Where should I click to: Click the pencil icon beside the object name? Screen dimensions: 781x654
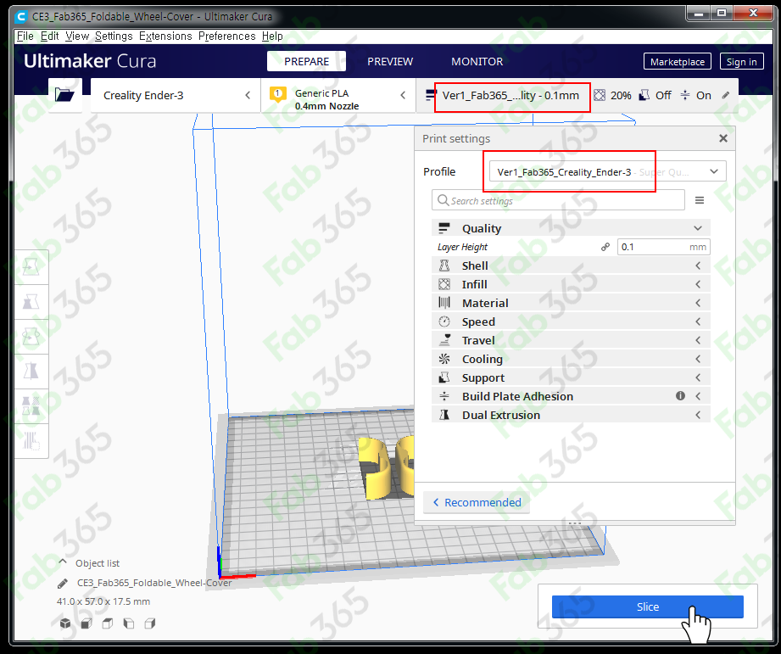(63, 583)
